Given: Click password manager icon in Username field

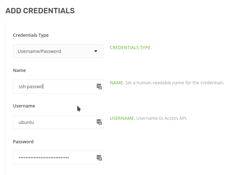Looking at the screenshot, I should (x=99, y=122).
